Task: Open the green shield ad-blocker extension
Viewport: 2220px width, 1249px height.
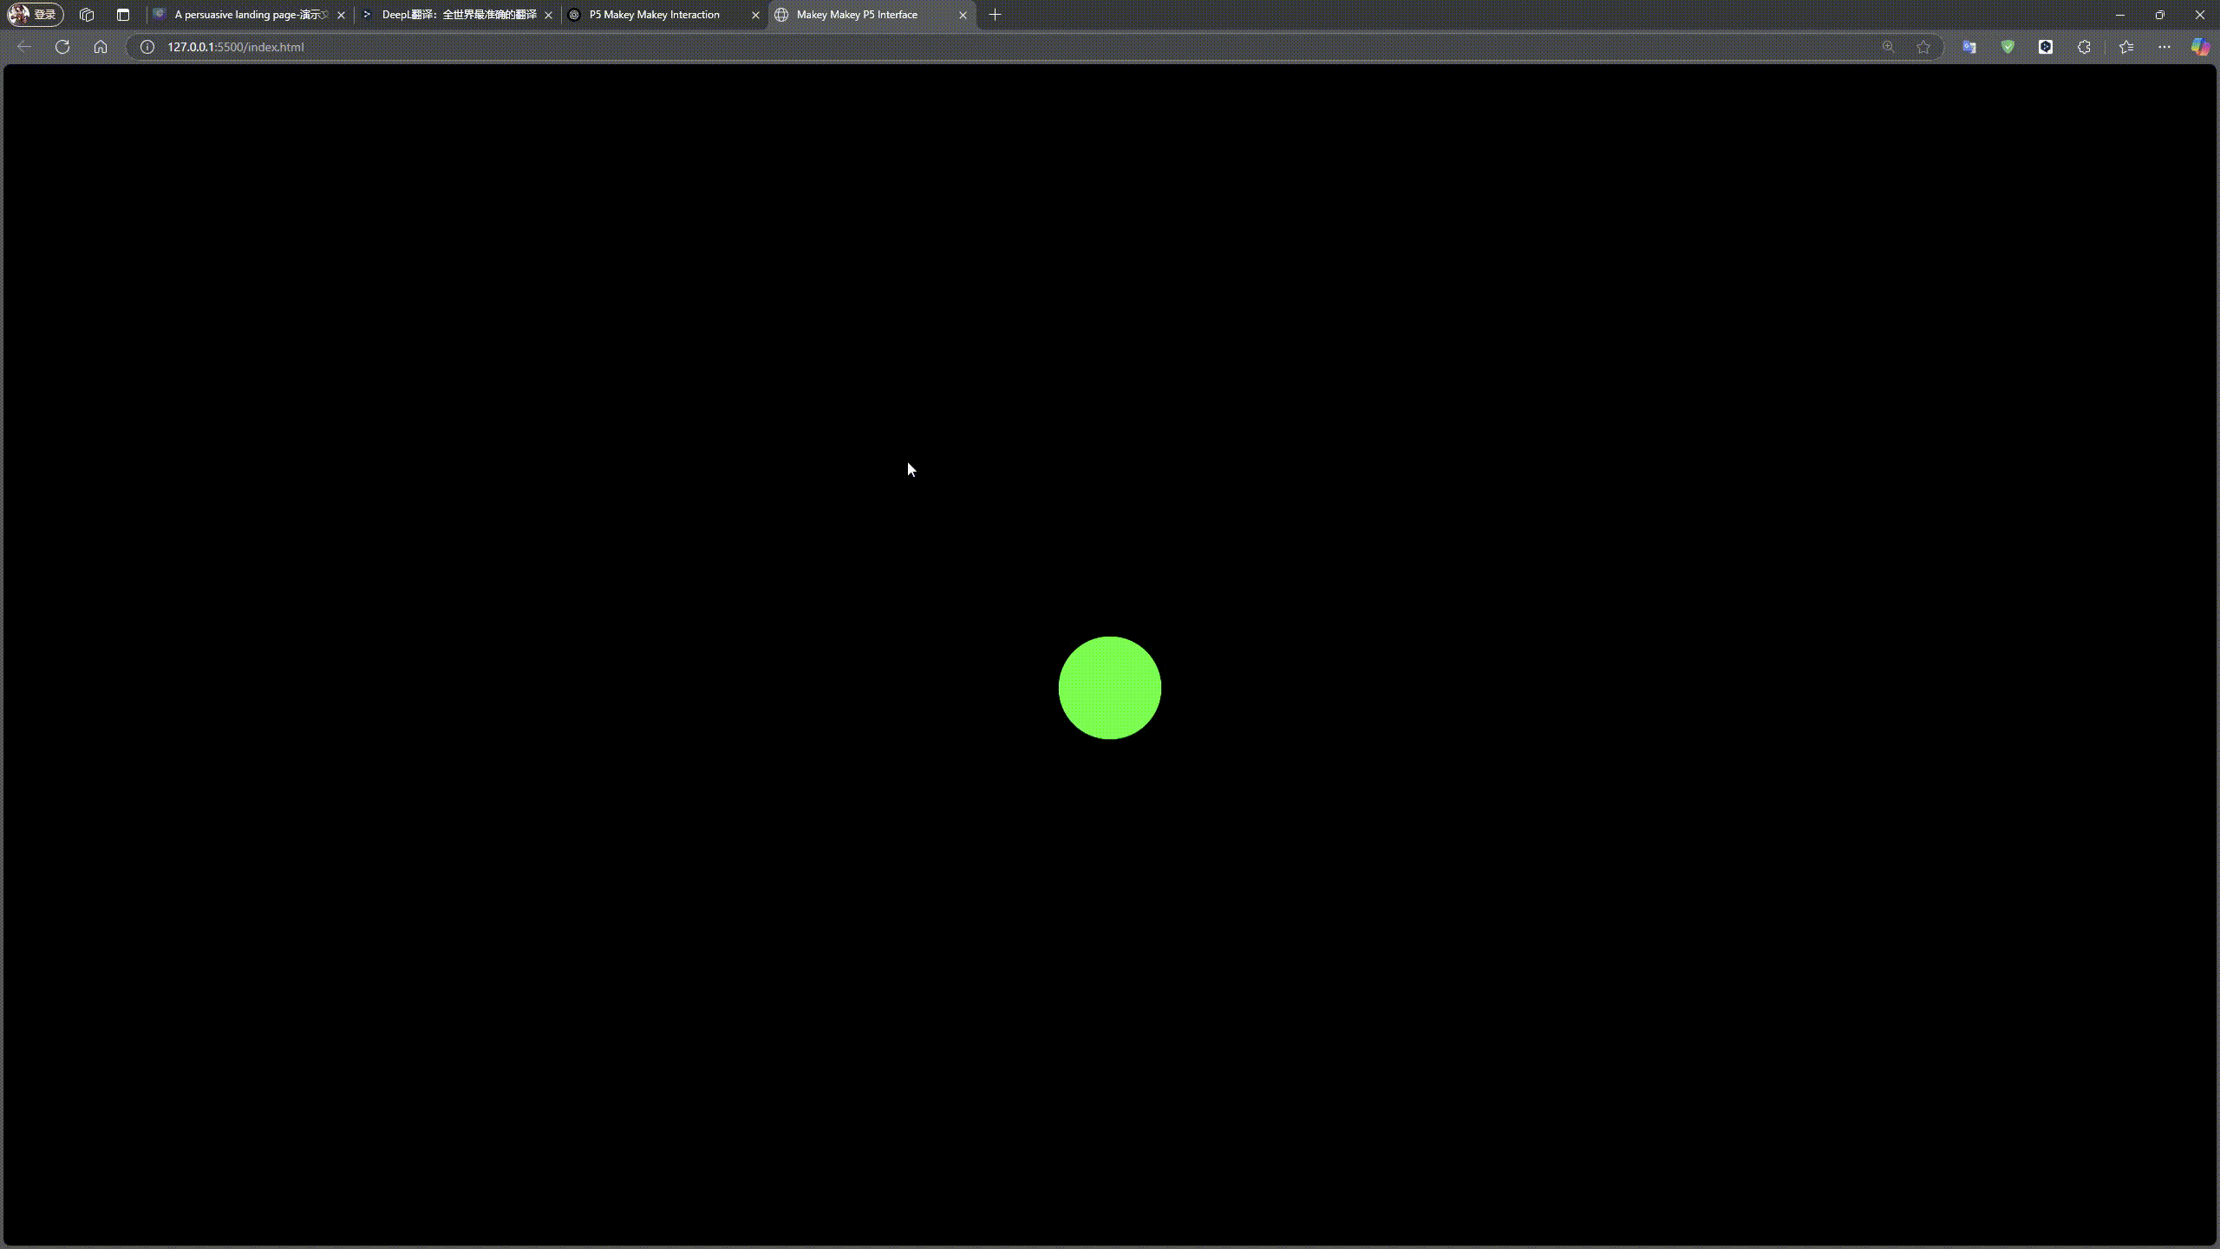Action: point(2008,47)
